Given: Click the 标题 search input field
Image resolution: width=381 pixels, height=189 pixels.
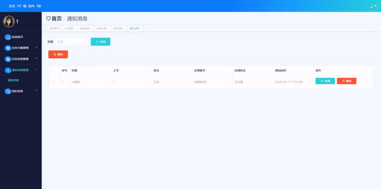Looking at the screenshot, I should point(72,42).
